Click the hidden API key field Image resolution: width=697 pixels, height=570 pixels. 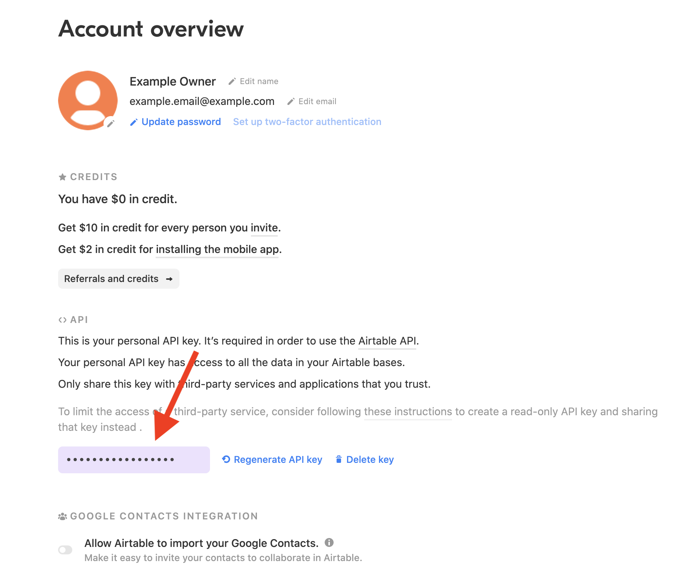134,460
